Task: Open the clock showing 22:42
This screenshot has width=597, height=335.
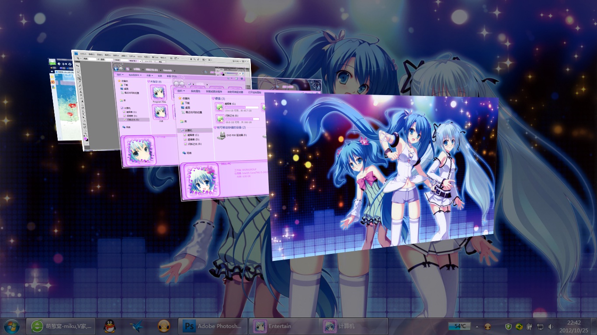Action: click(574, 326)
